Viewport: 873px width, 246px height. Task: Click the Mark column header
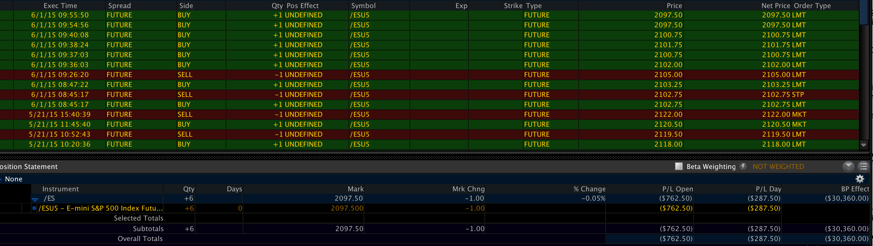pos(355,189)
